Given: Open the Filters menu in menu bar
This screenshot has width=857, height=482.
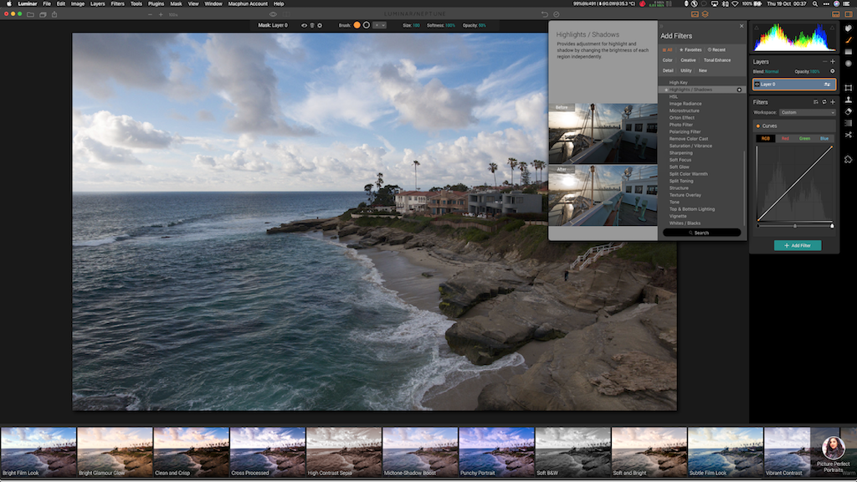Looking at the screenshot, I should [117, 3].
